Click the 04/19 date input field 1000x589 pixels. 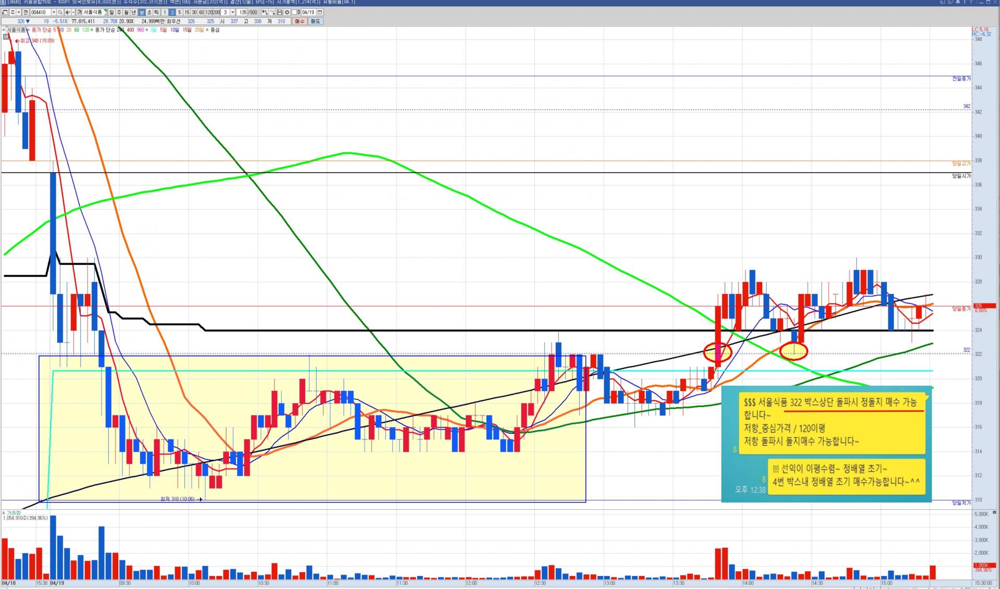pyautogui.click(x=308, y=13)
